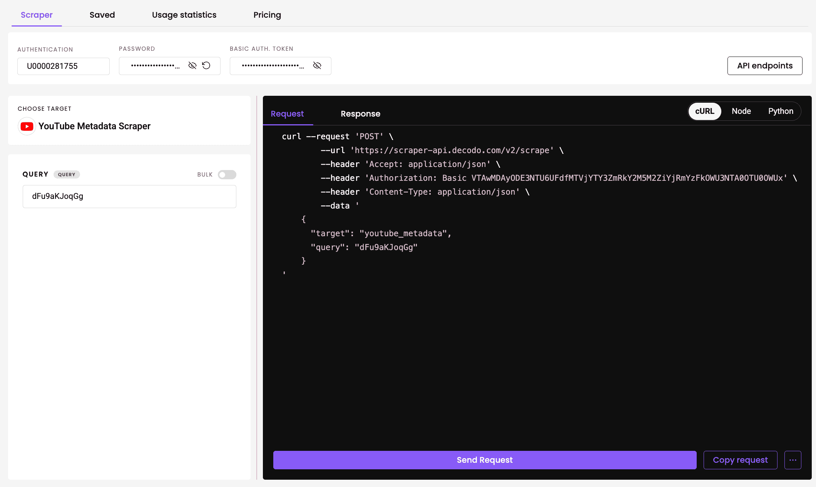Click the "target": "youtube_metadata" line
This screenshot has height=487, width=816.
coord(381,233)
